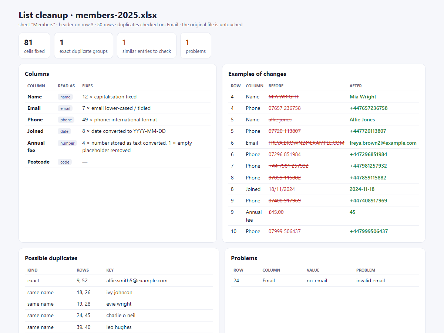Click the "ivy johnson" duplicate key
Viewport: 444px width, 333px height.
click(x=119, y=292)
